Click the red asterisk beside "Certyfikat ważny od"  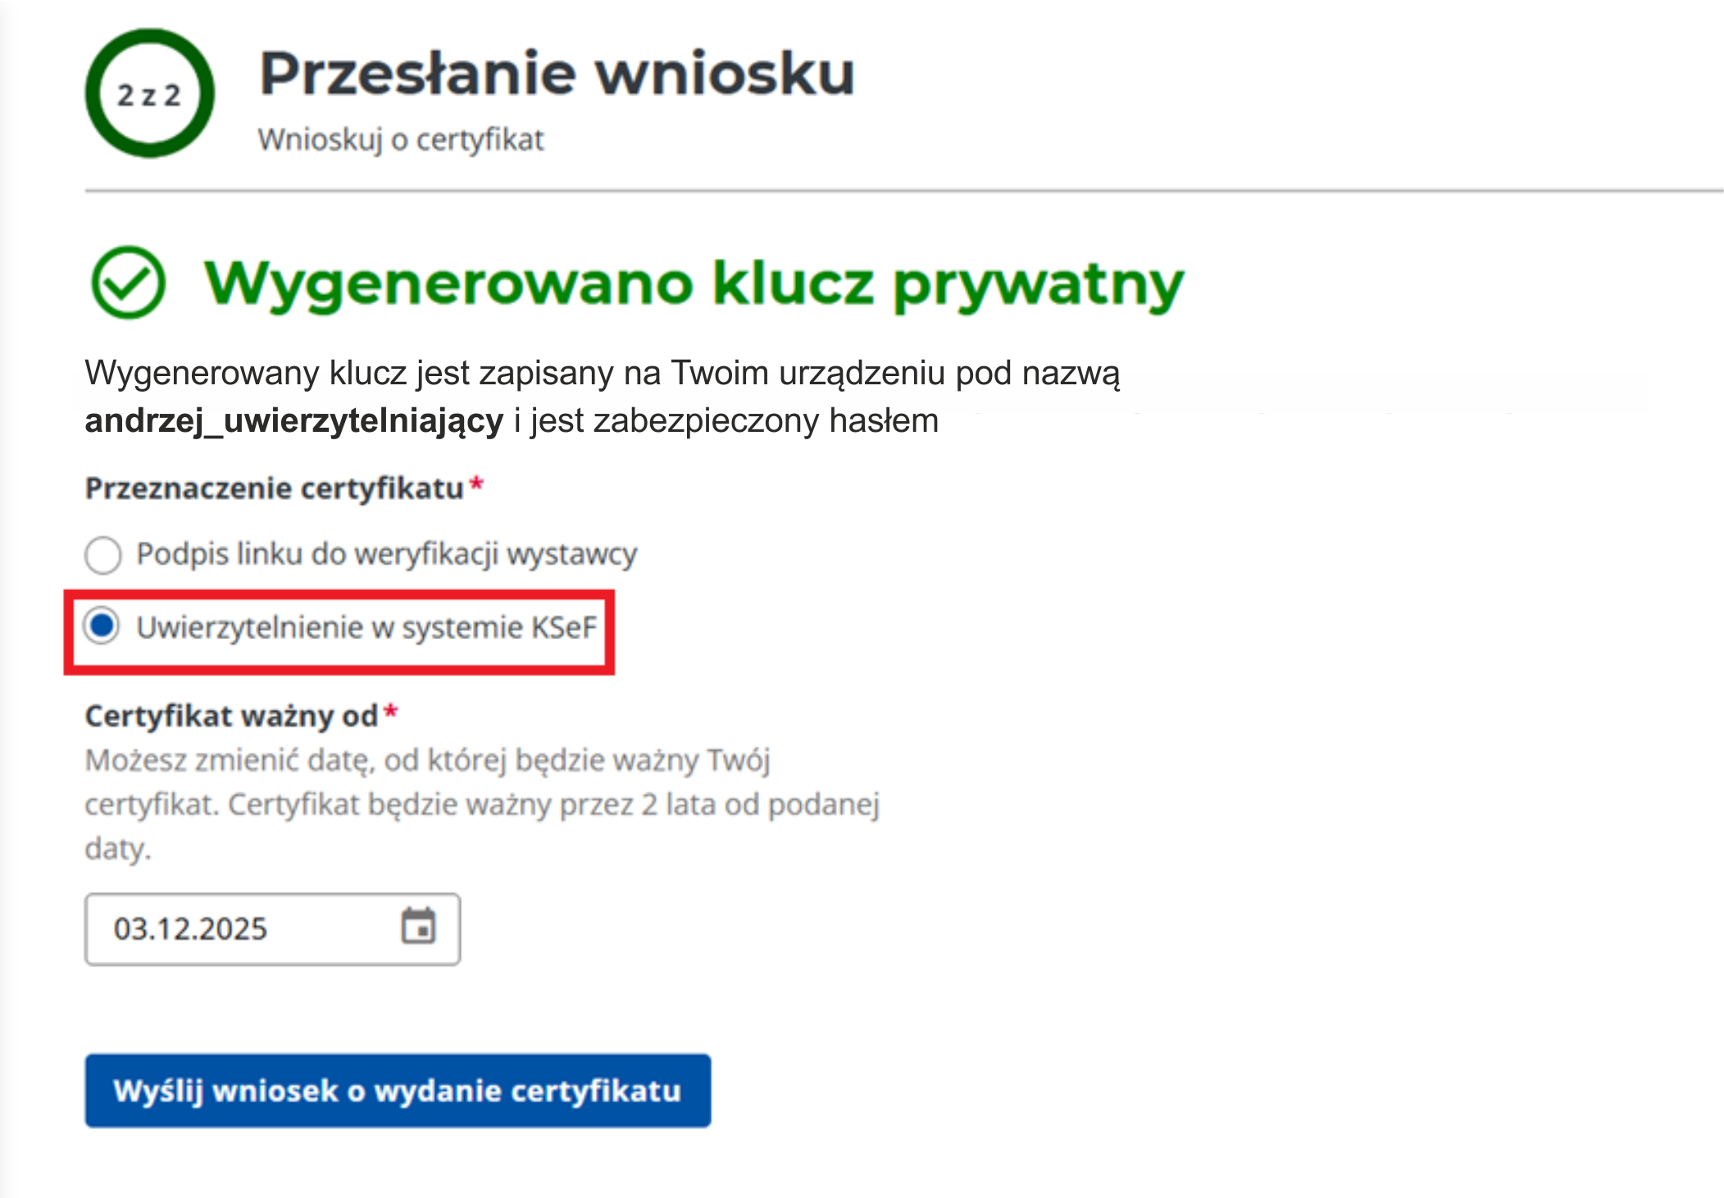[391, 712]
